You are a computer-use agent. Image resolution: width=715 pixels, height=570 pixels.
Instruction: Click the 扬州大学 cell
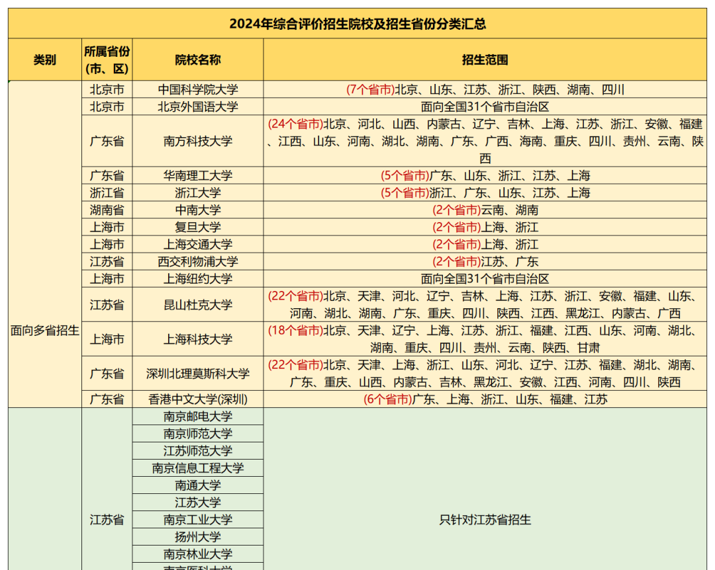click(198, 537)
